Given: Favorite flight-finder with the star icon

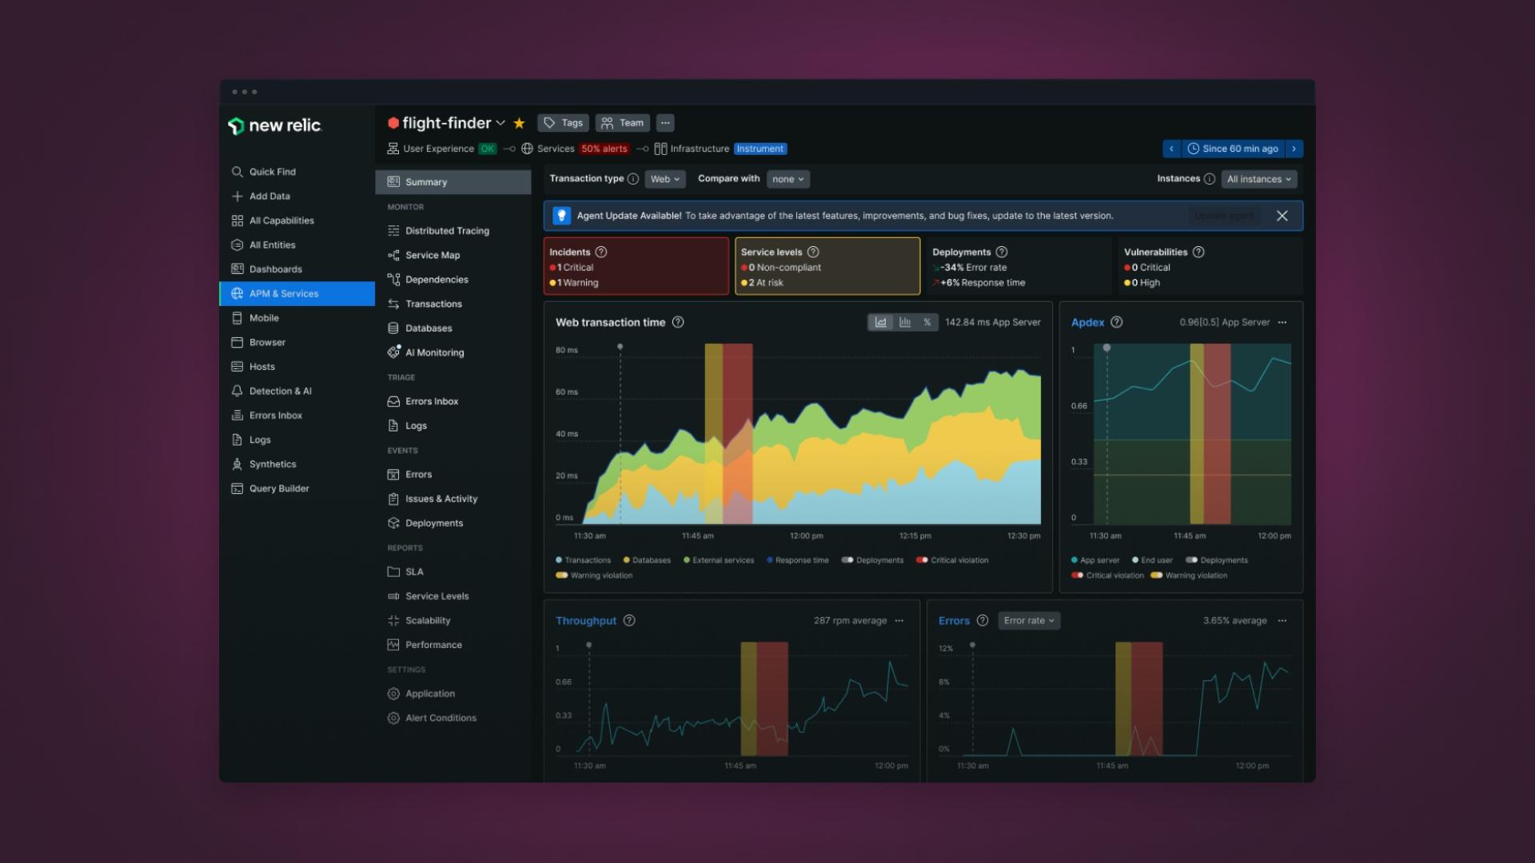Looking at the screenshot, I should 519,123.
